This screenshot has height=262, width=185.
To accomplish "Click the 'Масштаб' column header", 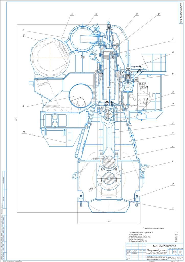I will [x=180, y=249].
